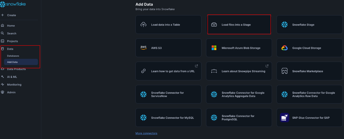The image size is (344, 139).
Task: Click the Create plus icon
Action: pyautogui.click(x=3, y=15)
